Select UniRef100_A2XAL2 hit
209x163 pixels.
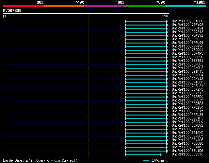pyautogui.click(x=187, y=68)
